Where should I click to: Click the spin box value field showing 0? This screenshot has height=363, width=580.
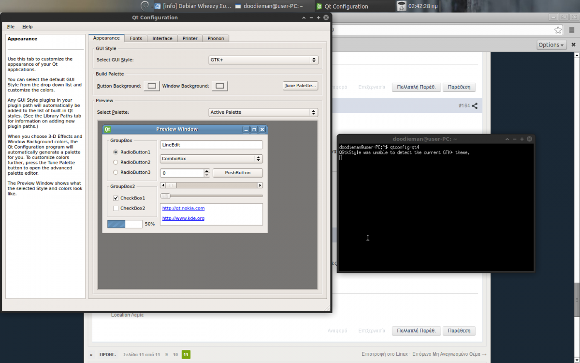182,173
